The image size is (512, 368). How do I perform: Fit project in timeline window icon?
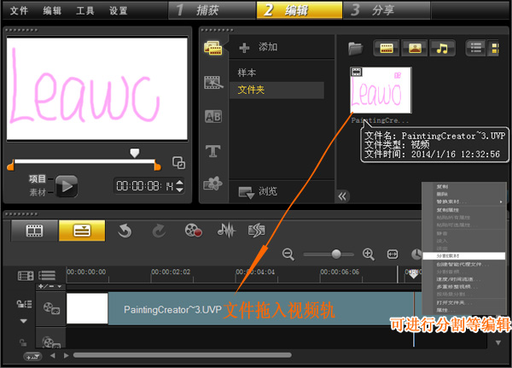tap(393, 254)
